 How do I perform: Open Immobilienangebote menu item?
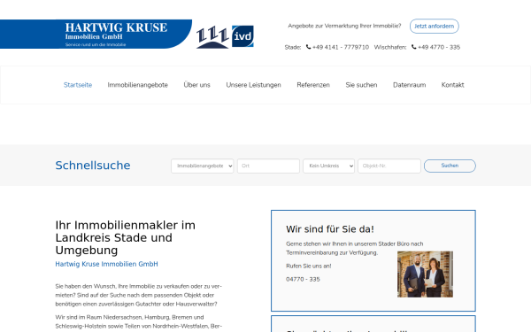tap(138, 85)
